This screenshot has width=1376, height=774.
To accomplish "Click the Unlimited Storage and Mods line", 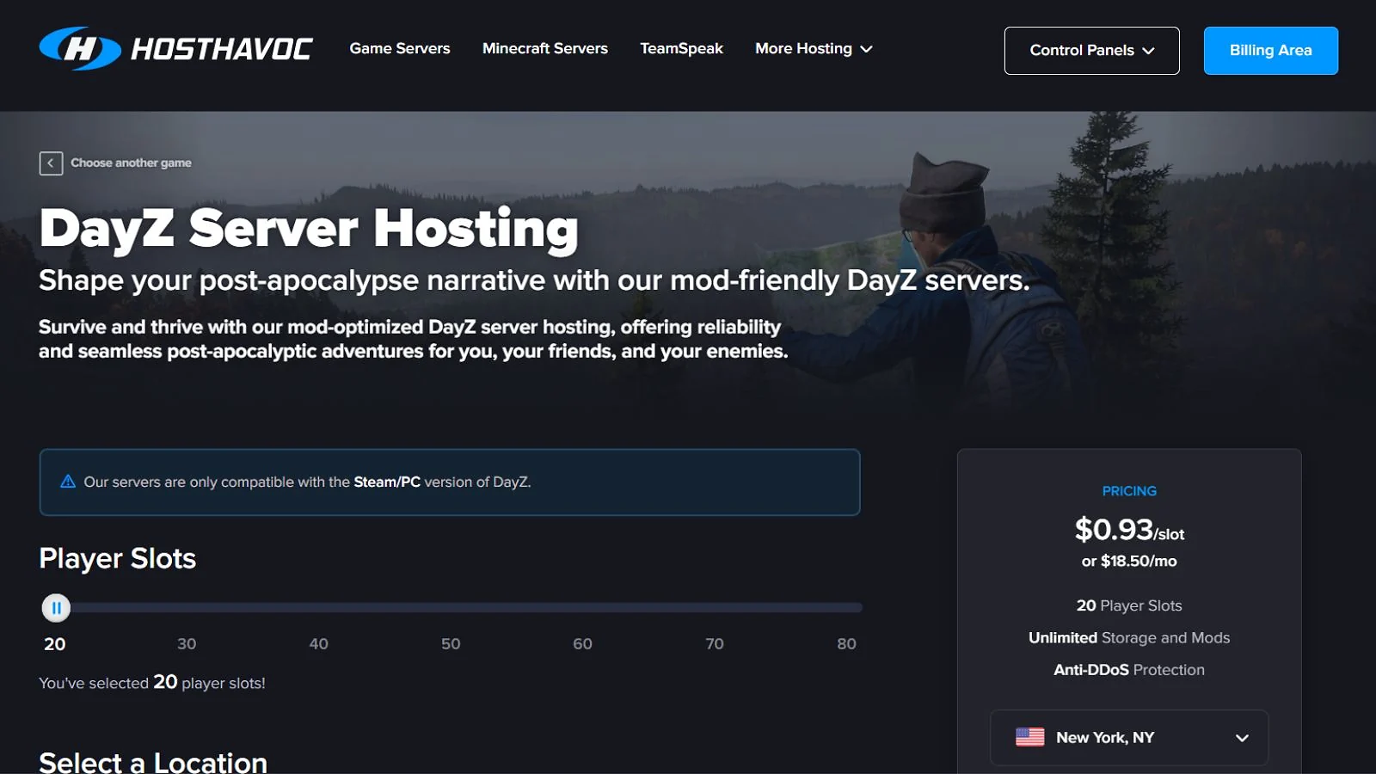I will pos(1129,637).
